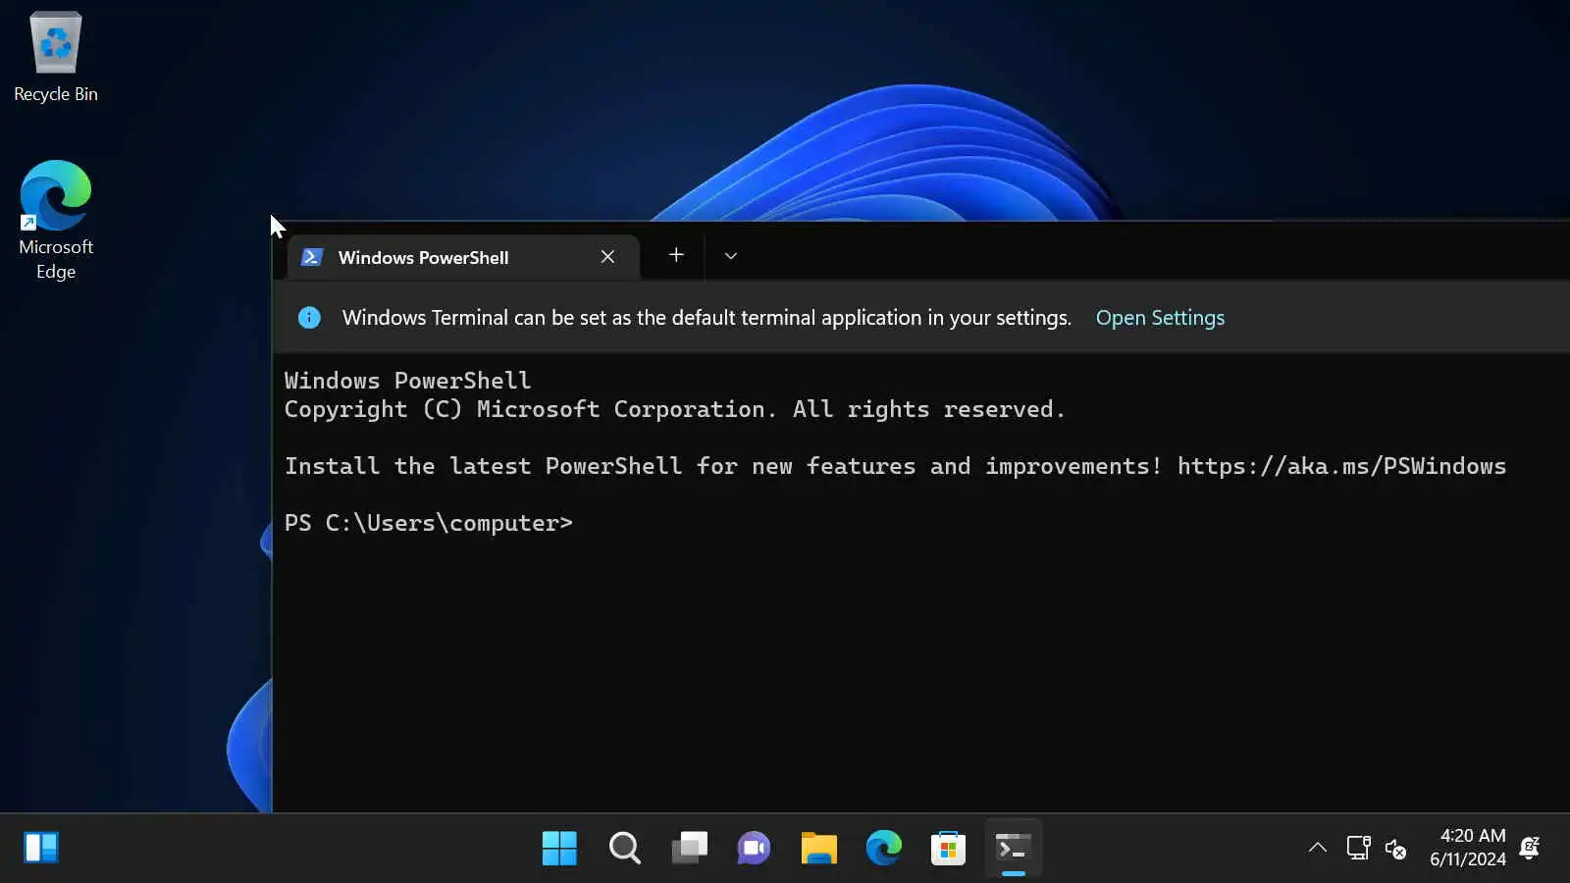Viewport: 1570px width, 883px height.
Task: Click the https://aka.ms/PSWindows URL text
Action: tap(1341, 466)
